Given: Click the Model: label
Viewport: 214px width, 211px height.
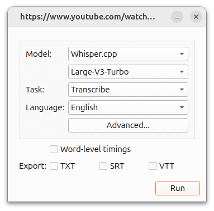Looking at the screenshot, I should click(39, 54).
